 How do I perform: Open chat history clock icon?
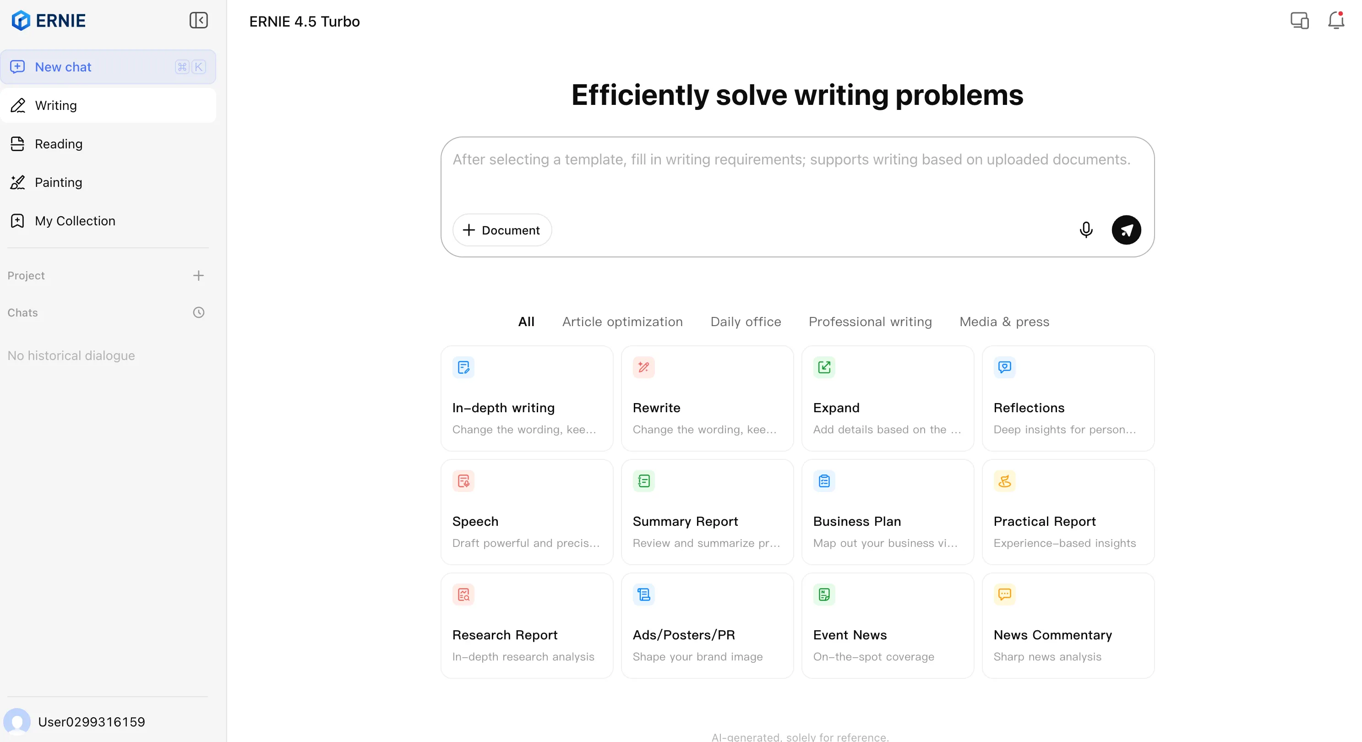tap(198, 312)
